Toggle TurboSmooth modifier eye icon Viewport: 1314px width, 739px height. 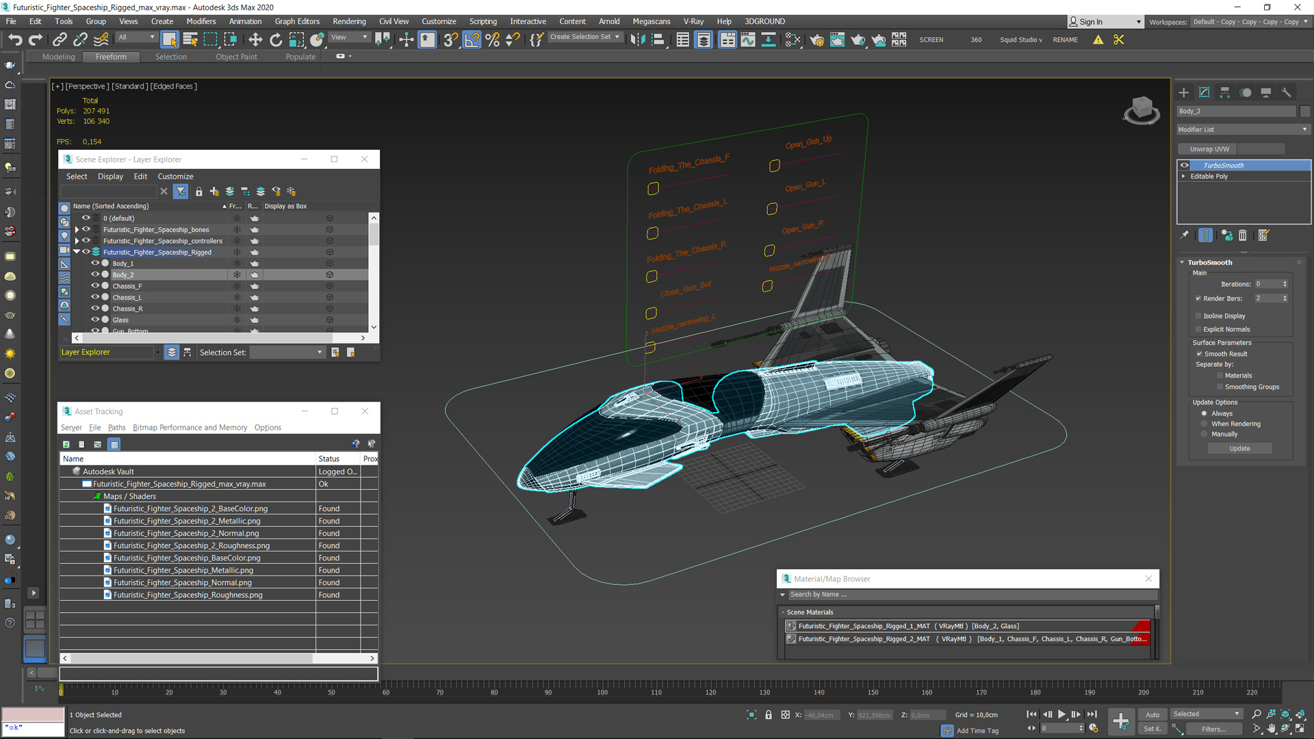[1185, 166]
